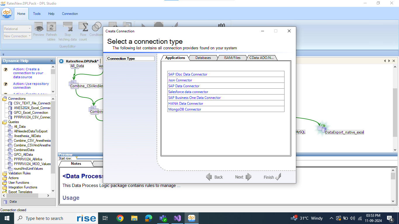Screen dimensions: 399x224
Task: Click the Data panel icon at bottom left
Action: 6,202
